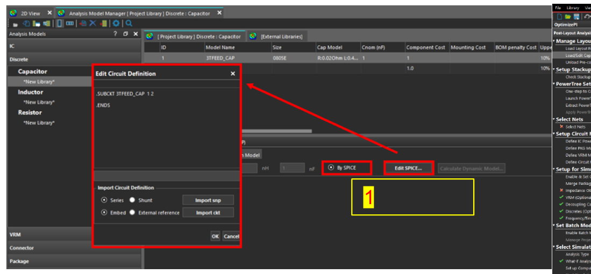Collapse Set Batch Mode section
Image resolution: width=591 pixels, height=274 pixels.
(x=554, y=226)
